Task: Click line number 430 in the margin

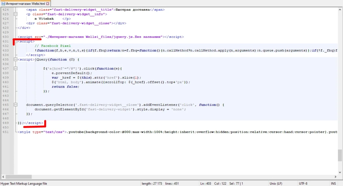Action: tap(5, 37)
